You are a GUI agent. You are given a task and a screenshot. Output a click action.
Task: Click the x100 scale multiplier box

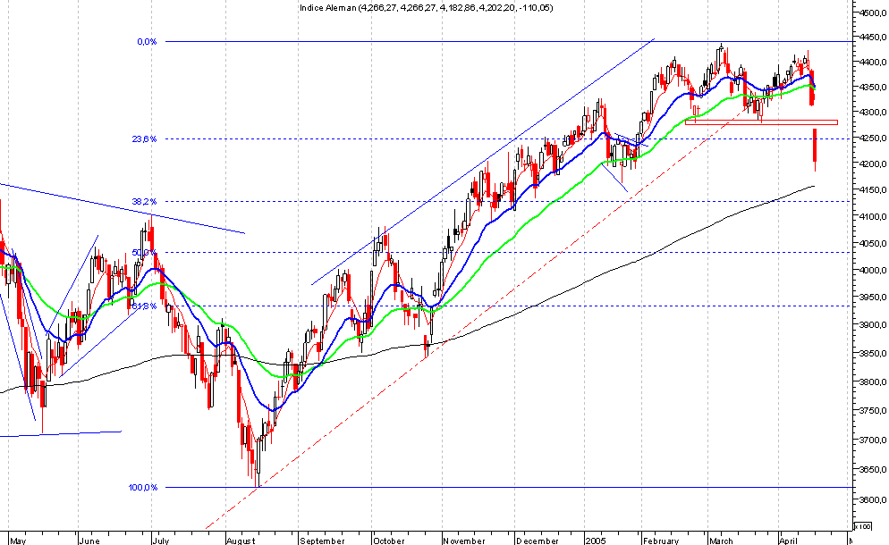click(x=862, y=526)
